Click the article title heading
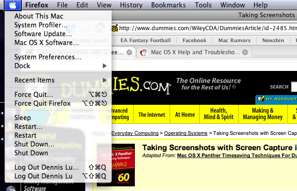 [x=220, y=147]
